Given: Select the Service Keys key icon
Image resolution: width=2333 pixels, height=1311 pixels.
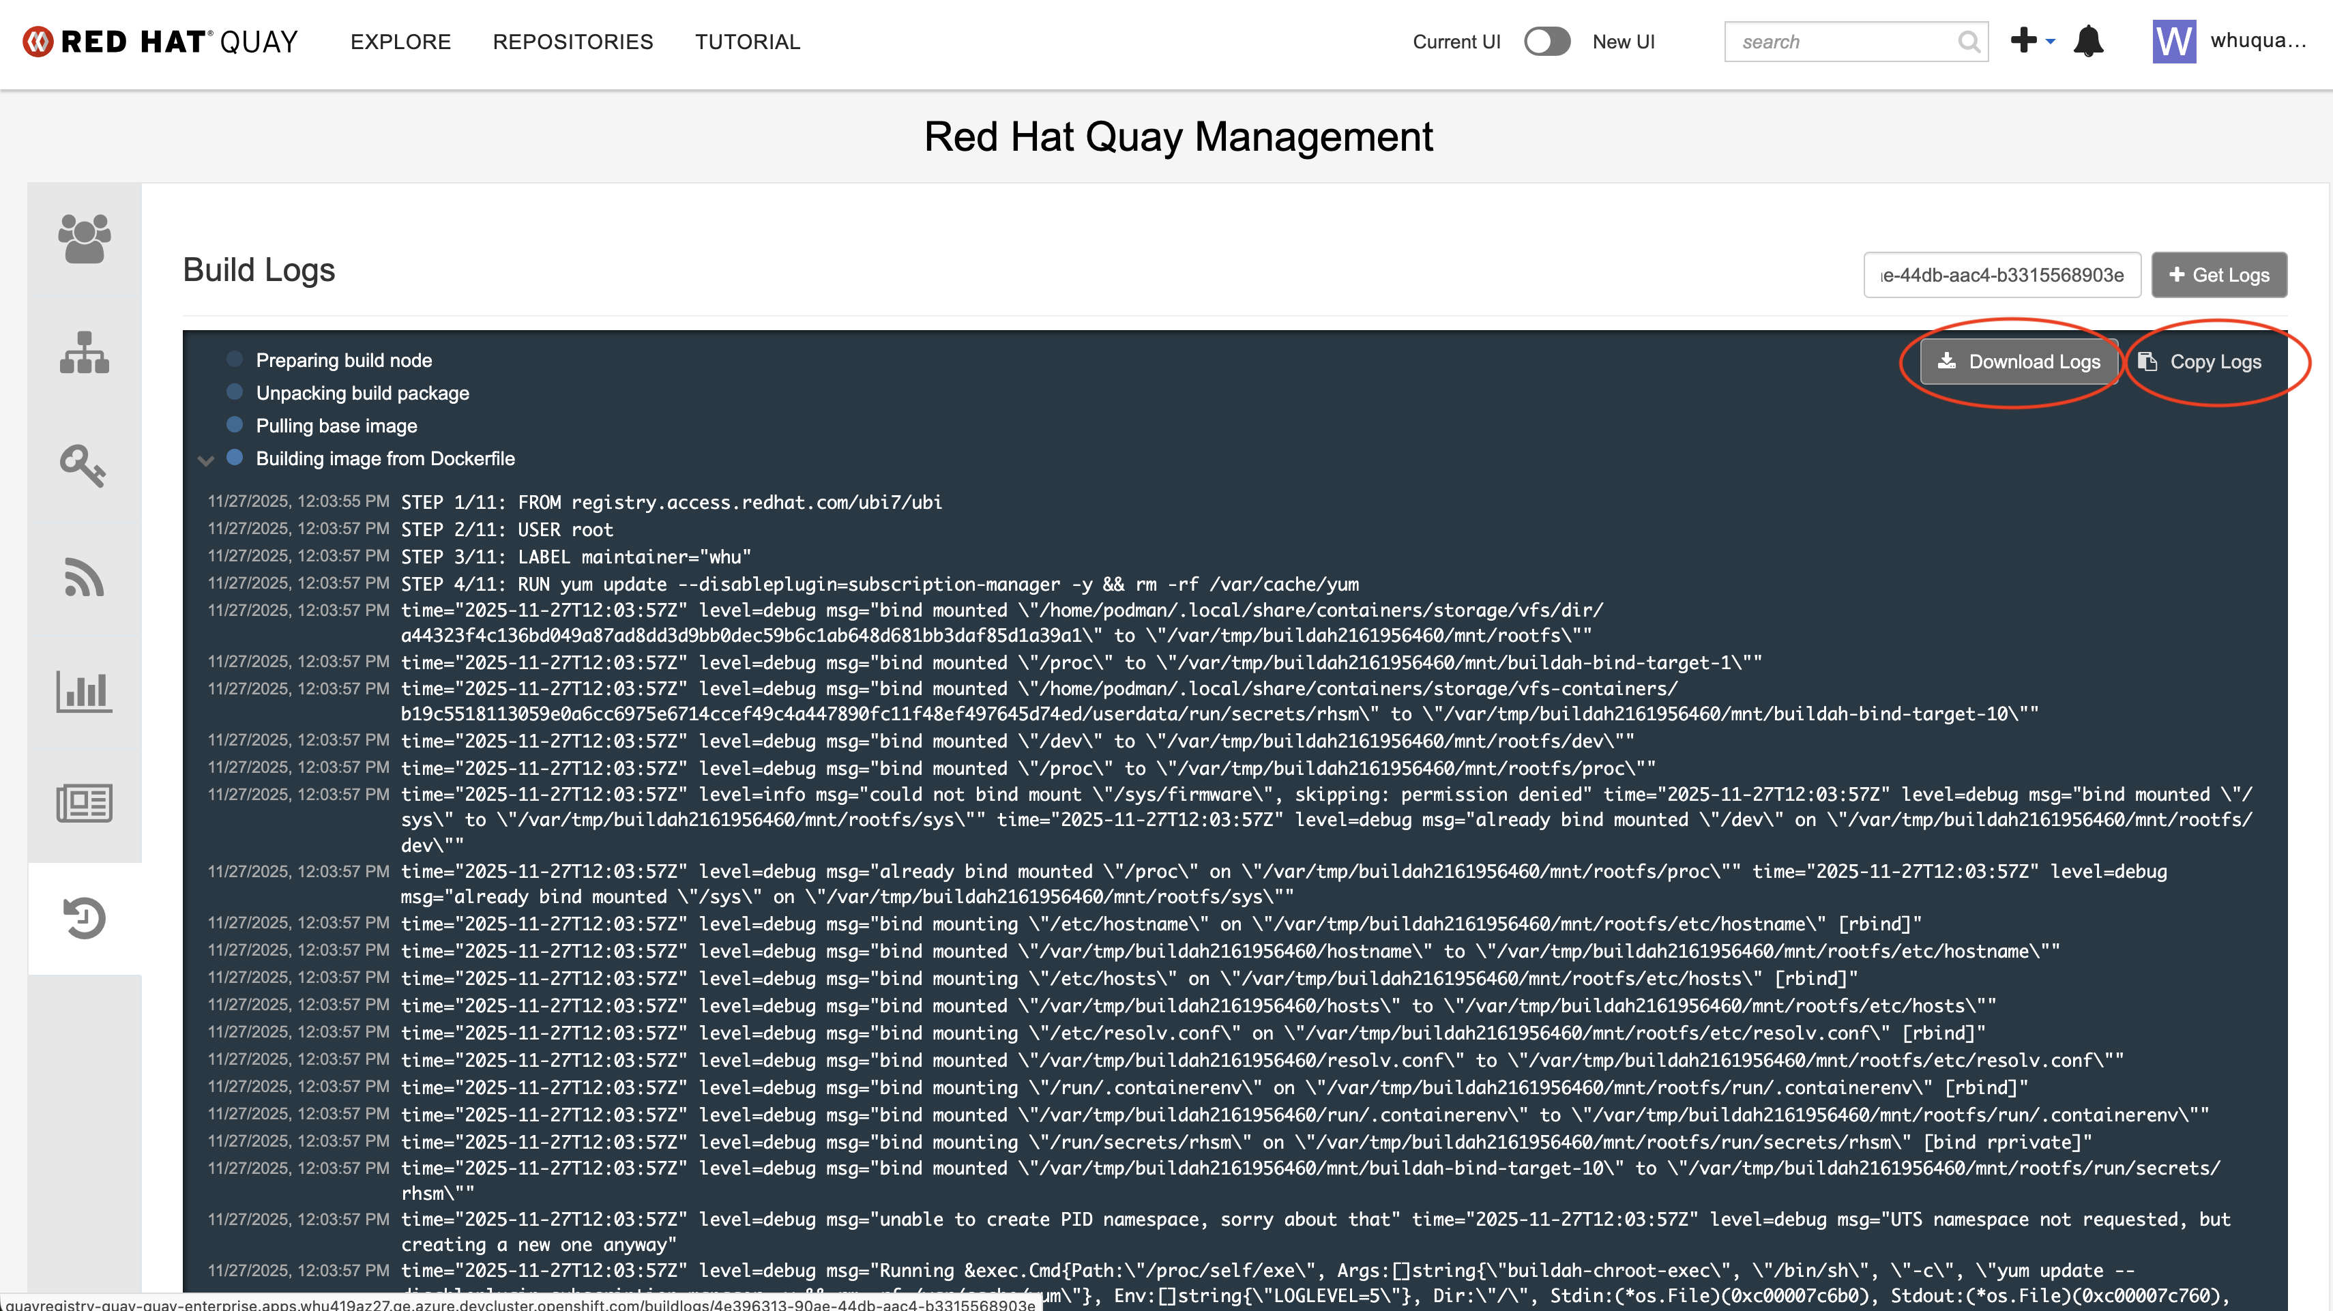Looking at the screenshot, I should click(x=84, y=465).
